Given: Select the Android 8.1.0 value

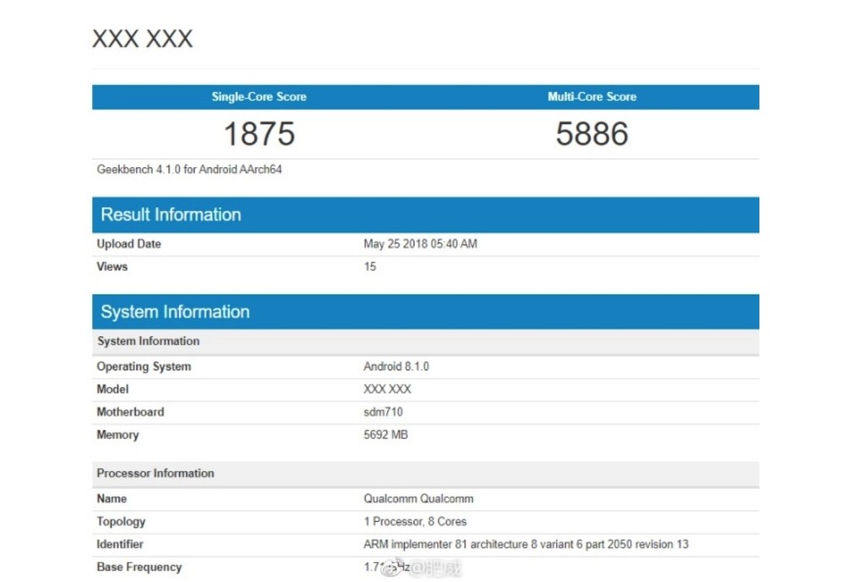Looking at the screenshot, I should point(396,367).
